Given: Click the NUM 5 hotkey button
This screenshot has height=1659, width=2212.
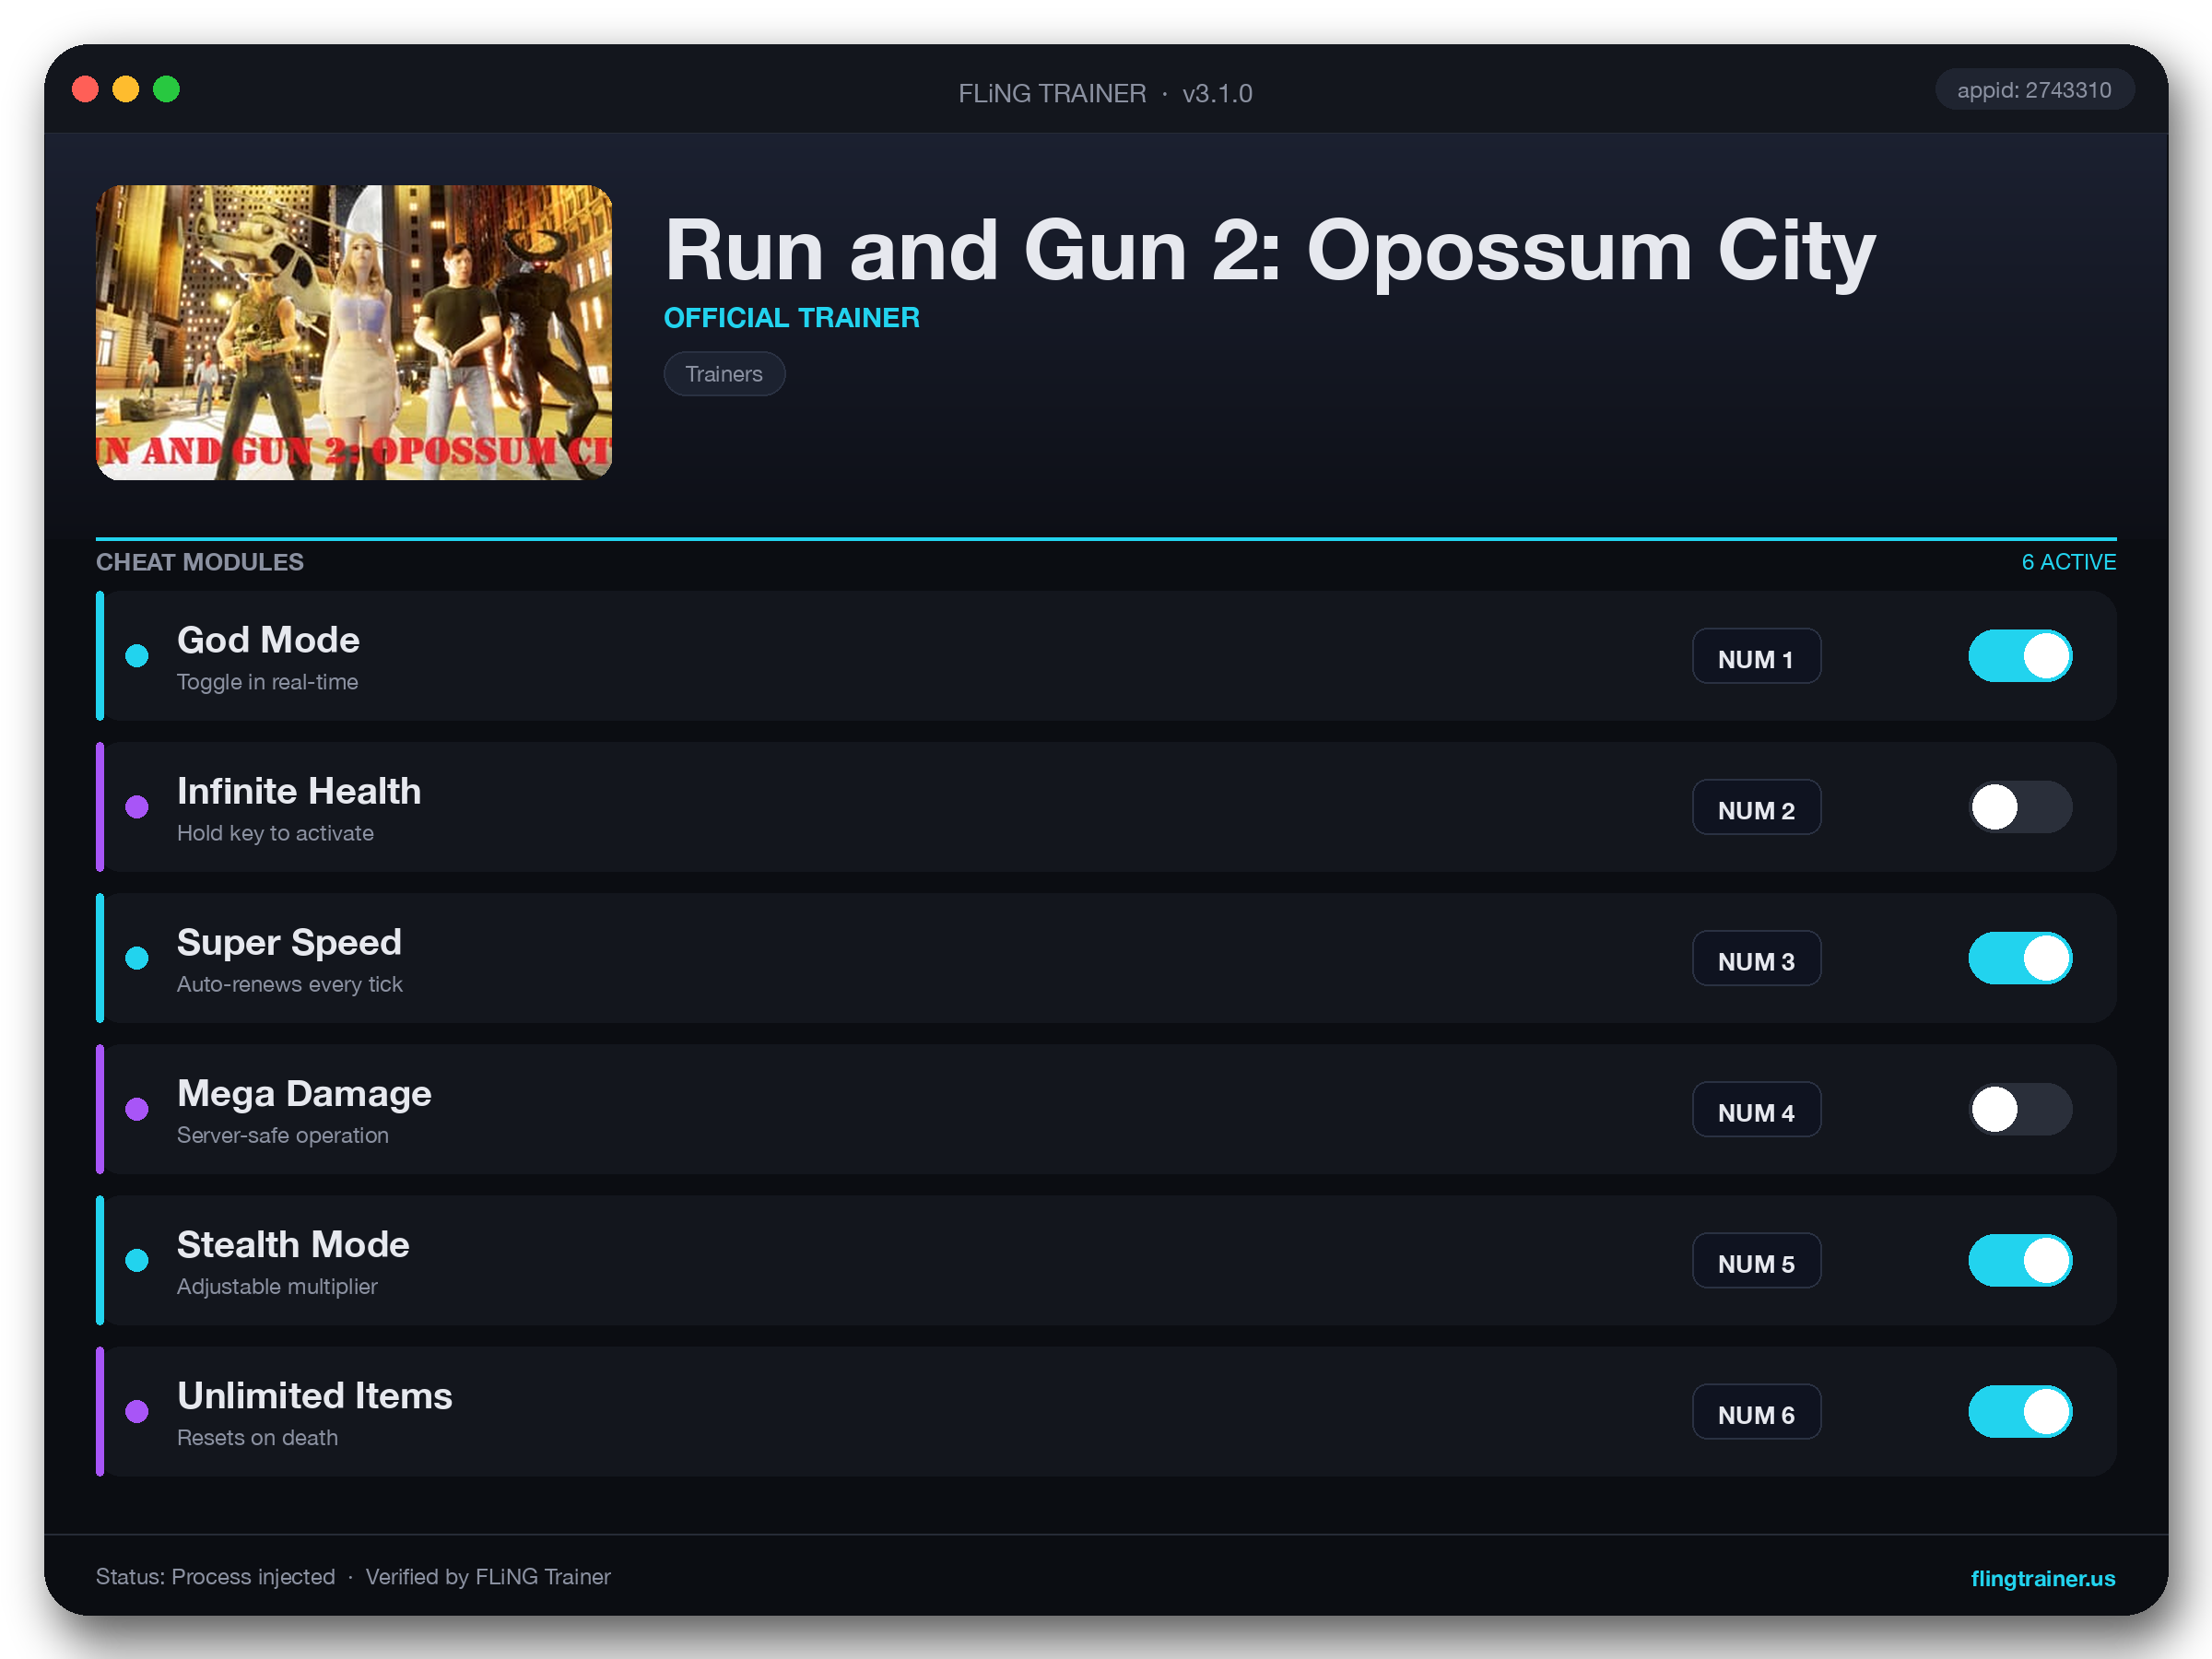Looking at the screenshot, I should pos(1756,1260).
